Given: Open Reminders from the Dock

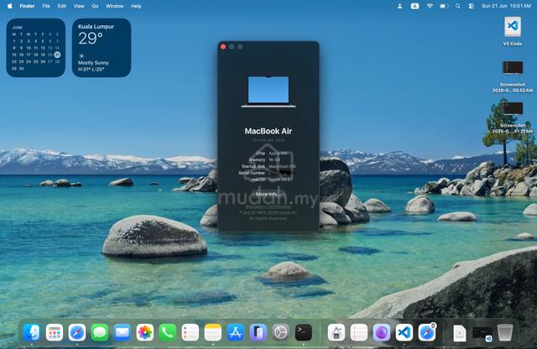Looking at the screenshot, I should click(190, 332).
